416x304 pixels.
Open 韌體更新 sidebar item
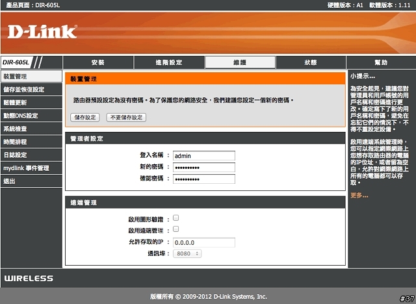(31, 102)
